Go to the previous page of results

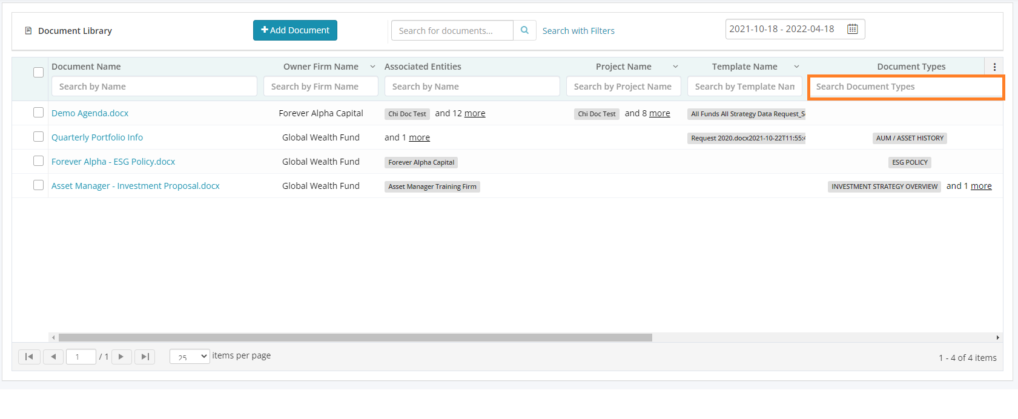pos(53,357)
